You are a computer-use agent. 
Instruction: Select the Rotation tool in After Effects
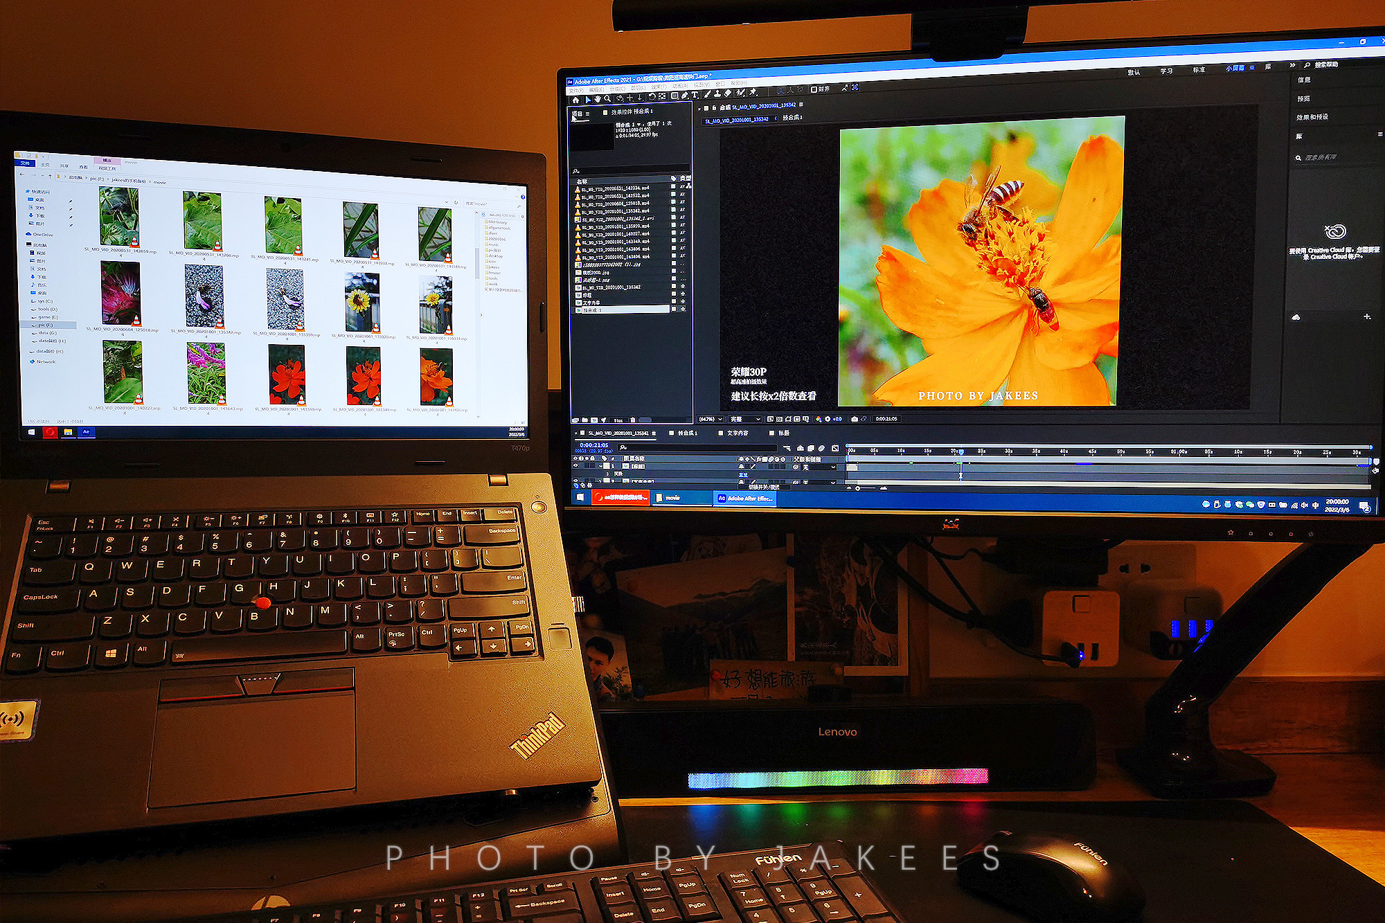click(652, 97)
